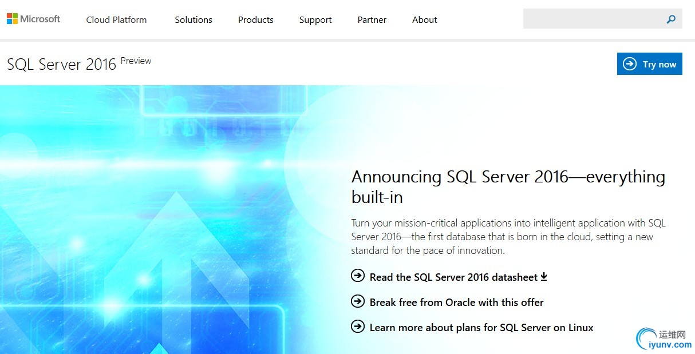Viewport: 695px width, 354px height.
Task: Click the download arrow after datasheet link
Action: [544, 277]
